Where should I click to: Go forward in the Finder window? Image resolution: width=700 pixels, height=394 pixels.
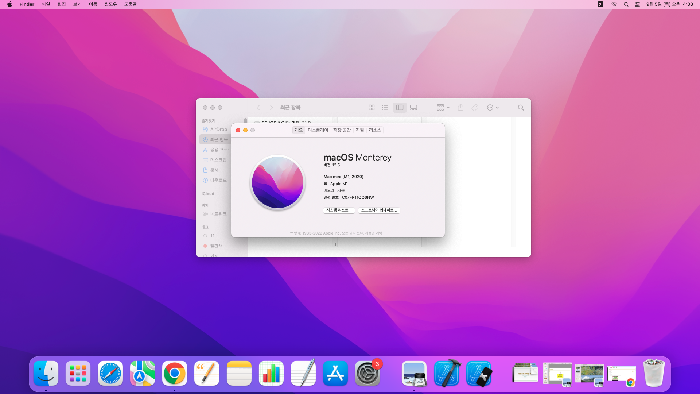(271, 108)
